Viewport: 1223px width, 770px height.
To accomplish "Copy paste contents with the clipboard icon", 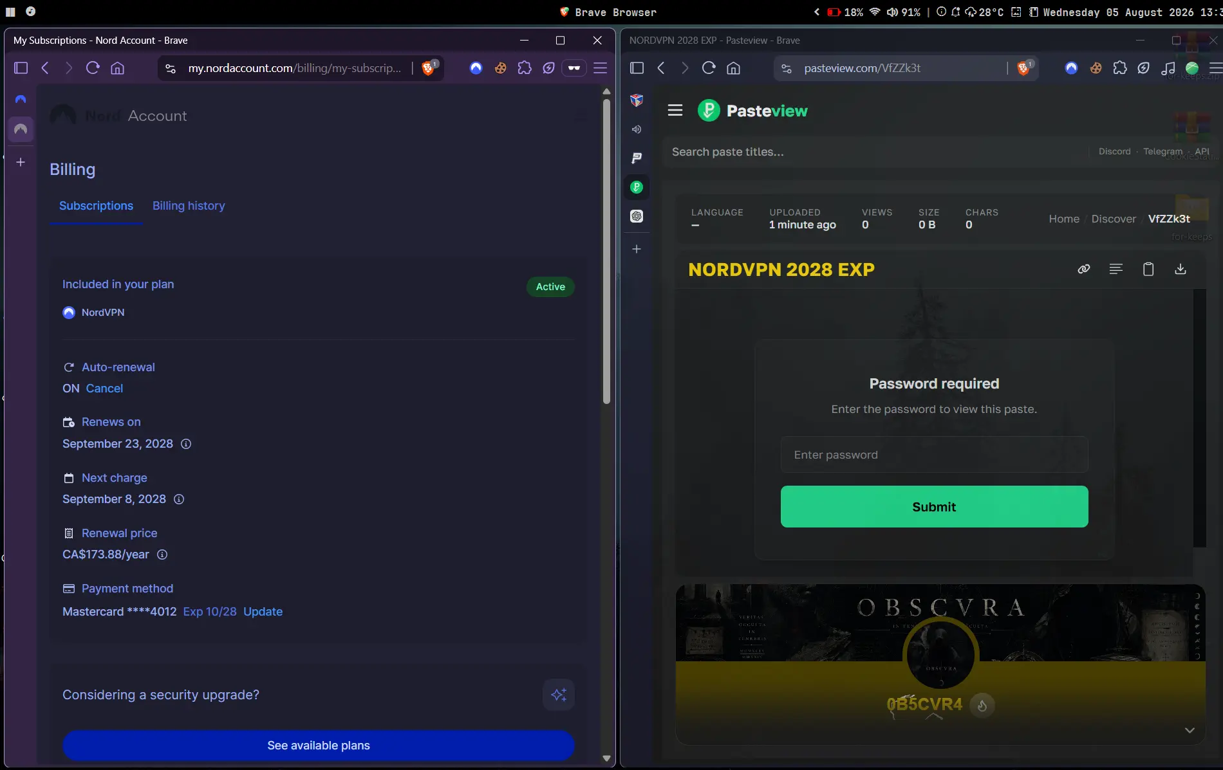I will coord(1148,269).
